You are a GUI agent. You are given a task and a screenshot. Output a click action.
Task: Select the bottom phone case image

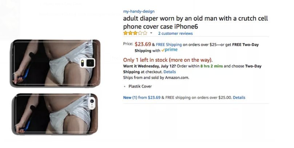tap(56, 114)
